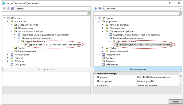Click the Оборудование folder icon in right tree
This screenshot has width=184, height=105.
pyautogui.click(x=107, y=28)
